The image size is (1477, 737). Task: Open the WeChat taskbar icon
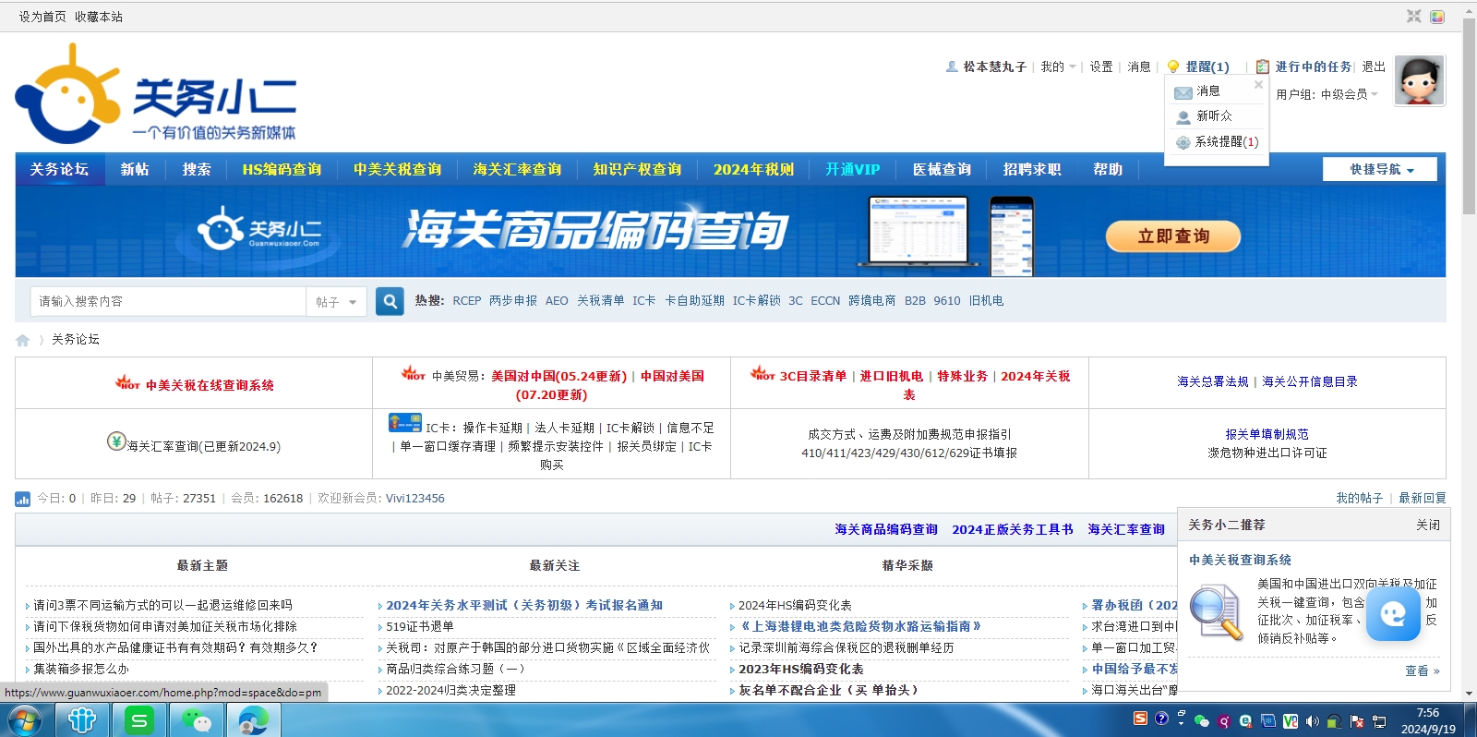tap(196, 720)
